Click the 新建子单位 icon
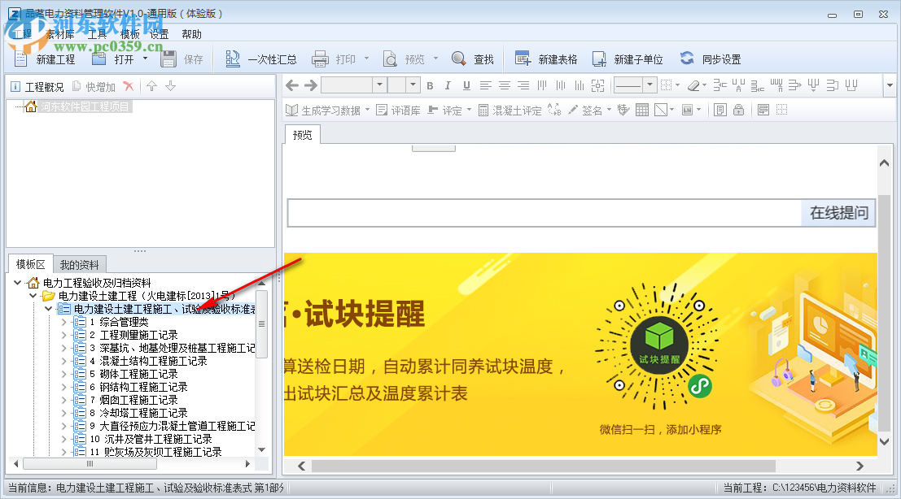 pyautogui.click(x=599, y=59)
